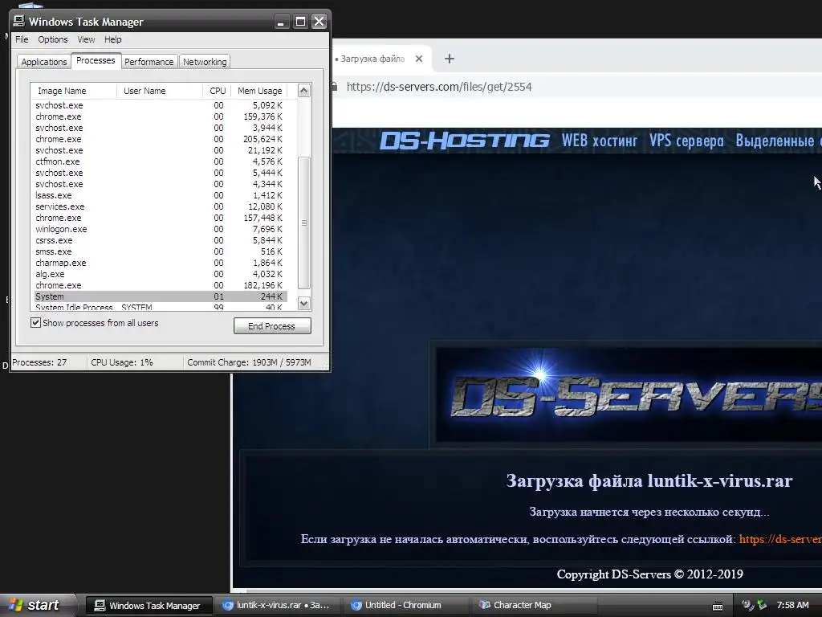The image size is (822, 617).
Task: Open a new browser tab with plus icon
Action: coord(450,59)
